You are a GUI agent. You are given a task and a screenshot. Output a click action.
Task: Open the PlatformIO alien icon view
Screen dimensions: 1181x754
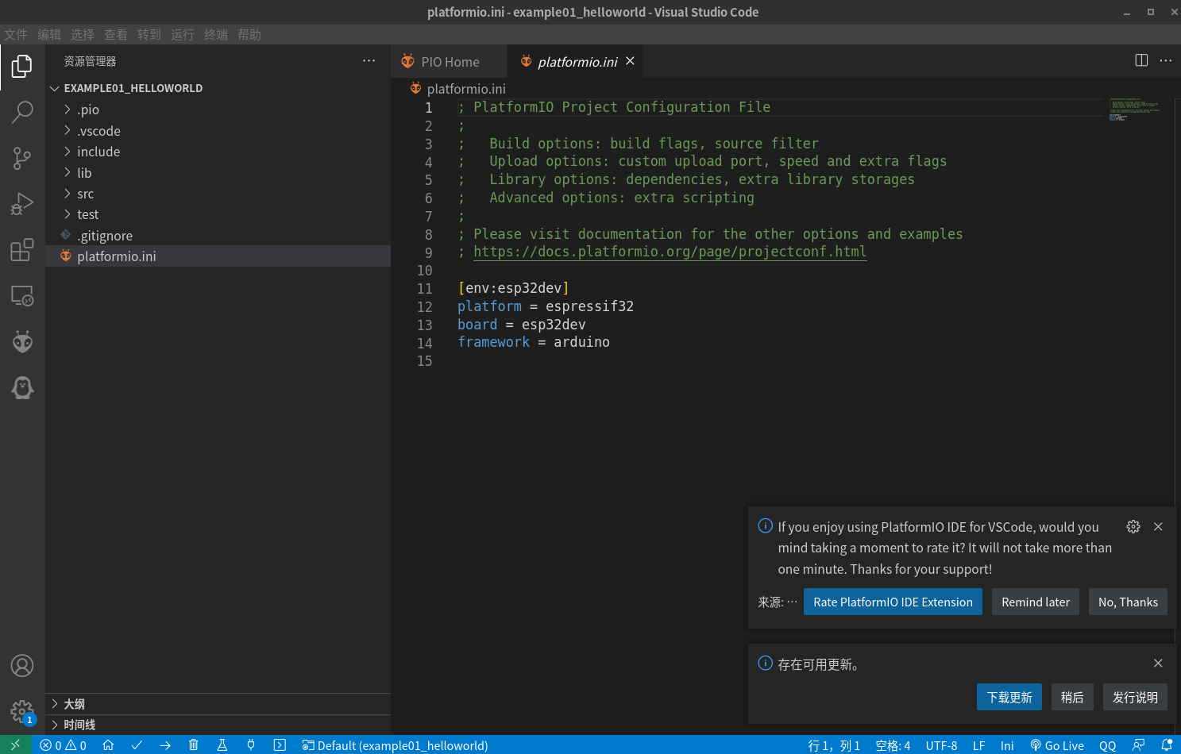22,342
